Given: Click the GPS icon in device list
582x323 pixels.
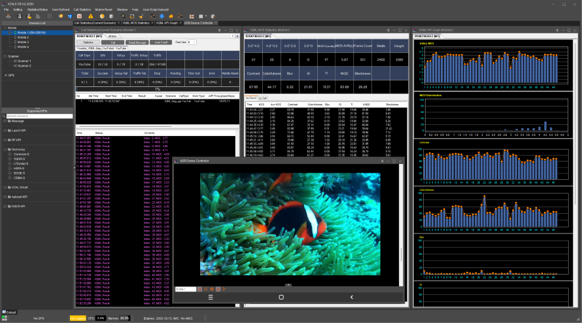Looking at the screenshot, I should click(x=6, y=75).
